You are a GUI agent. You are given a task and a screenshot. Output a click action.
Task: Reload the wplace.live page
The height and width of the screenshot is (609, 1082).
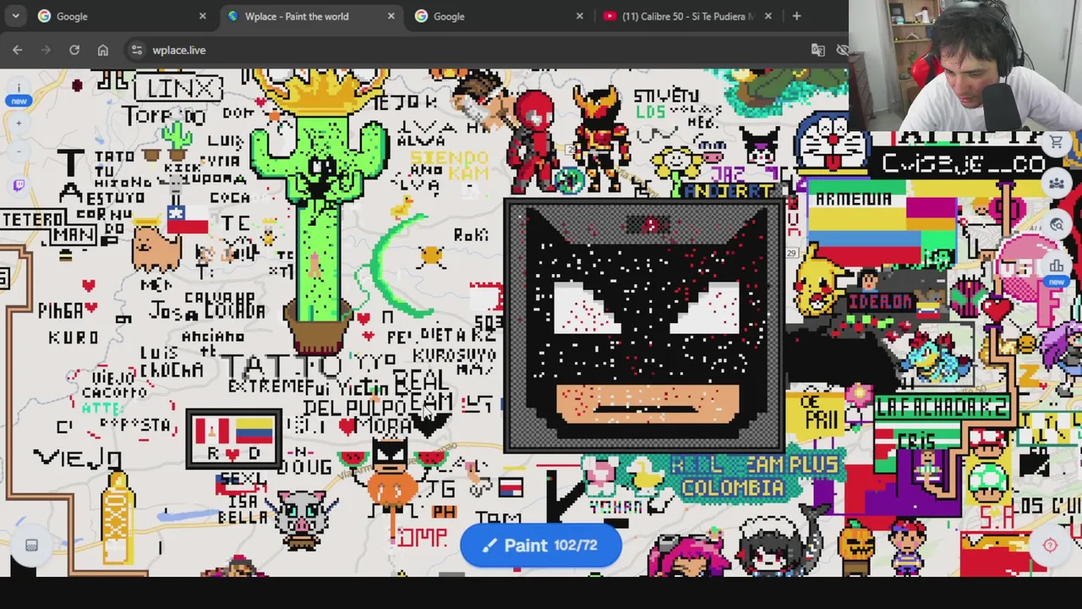tap(74, 50)
